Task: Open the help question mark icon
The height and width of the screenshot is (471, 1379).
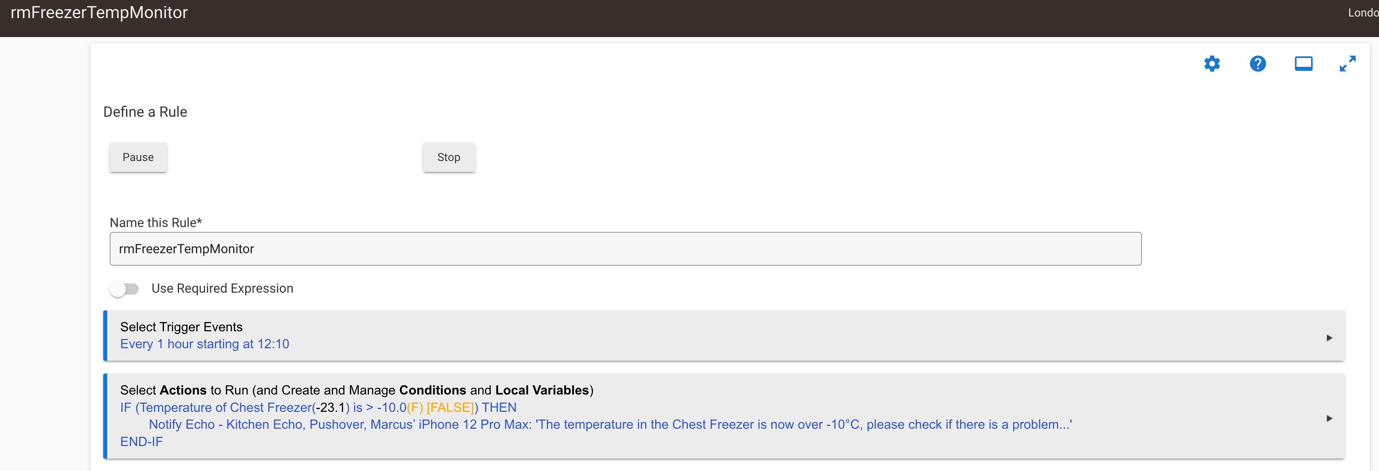Action: tap(1258, 64)
